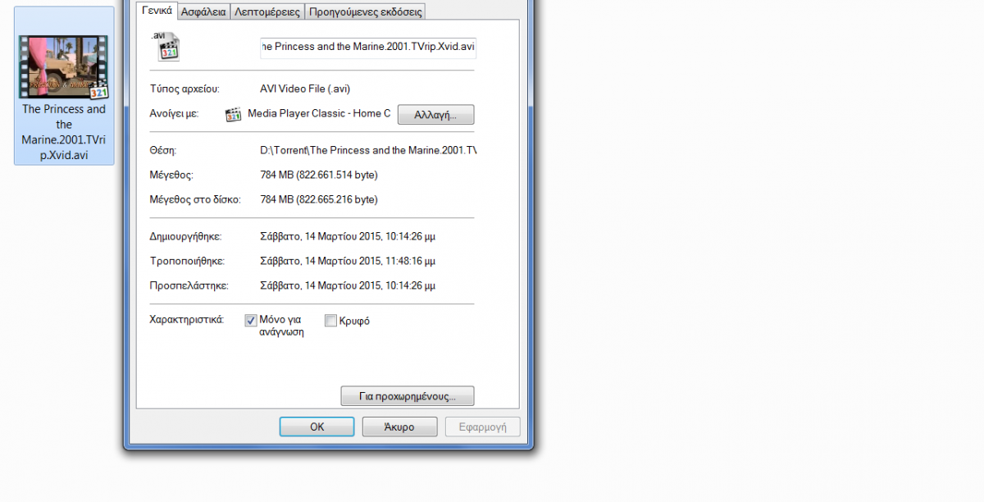Click the Τροποποιήθηκε date value
984x502 pixels.
348,261
